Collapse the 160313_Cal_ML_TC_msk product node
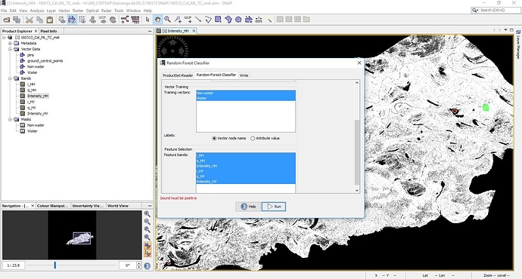The height and width of the screenshot is (279, 522). click(x=4, y=38)
